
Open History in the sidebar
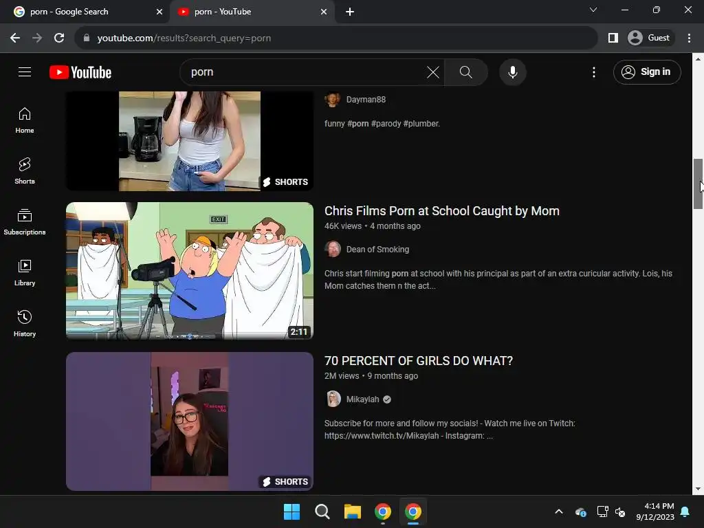(25, 323)
